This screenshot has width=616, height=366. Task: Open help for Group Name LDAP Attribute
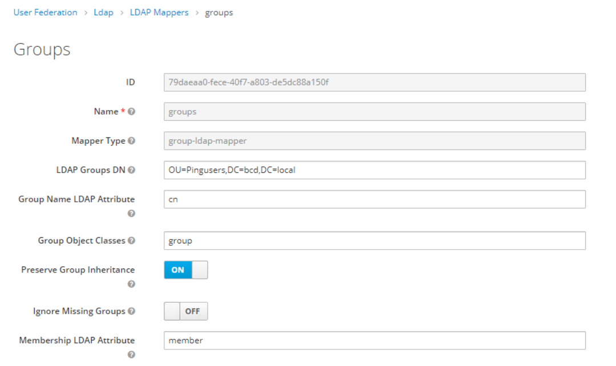coord(131,213)
